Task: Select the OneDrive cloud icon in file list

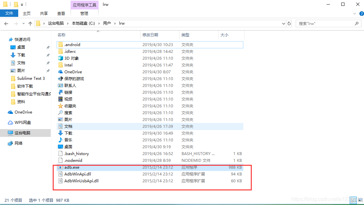Action: click(x=61, y=72)
